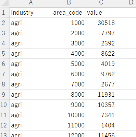136x137 pixels.
Task: Select row 1 header
Action: [5, 13]
